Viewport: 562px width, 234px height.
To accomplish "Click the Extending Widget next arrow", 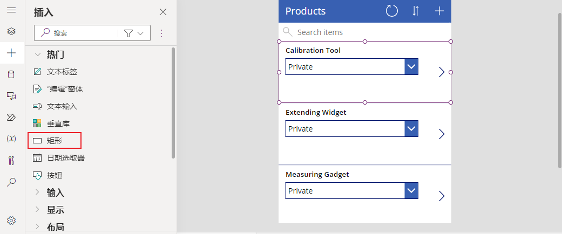I will coord(442,134).
